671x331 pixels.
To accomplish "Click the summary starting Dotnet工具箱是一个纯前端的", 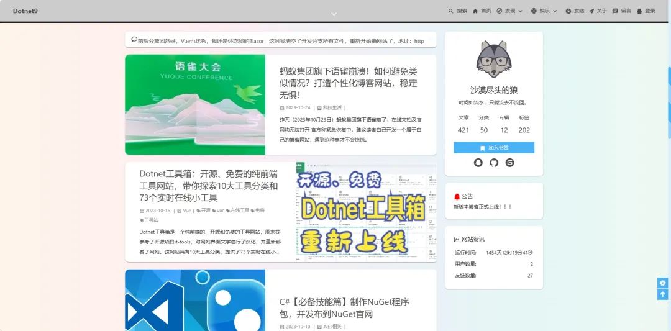I will point(210,242).
